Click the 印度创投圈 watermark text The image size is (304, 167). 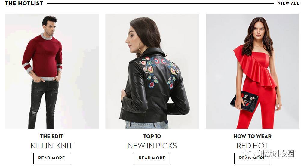275,154
